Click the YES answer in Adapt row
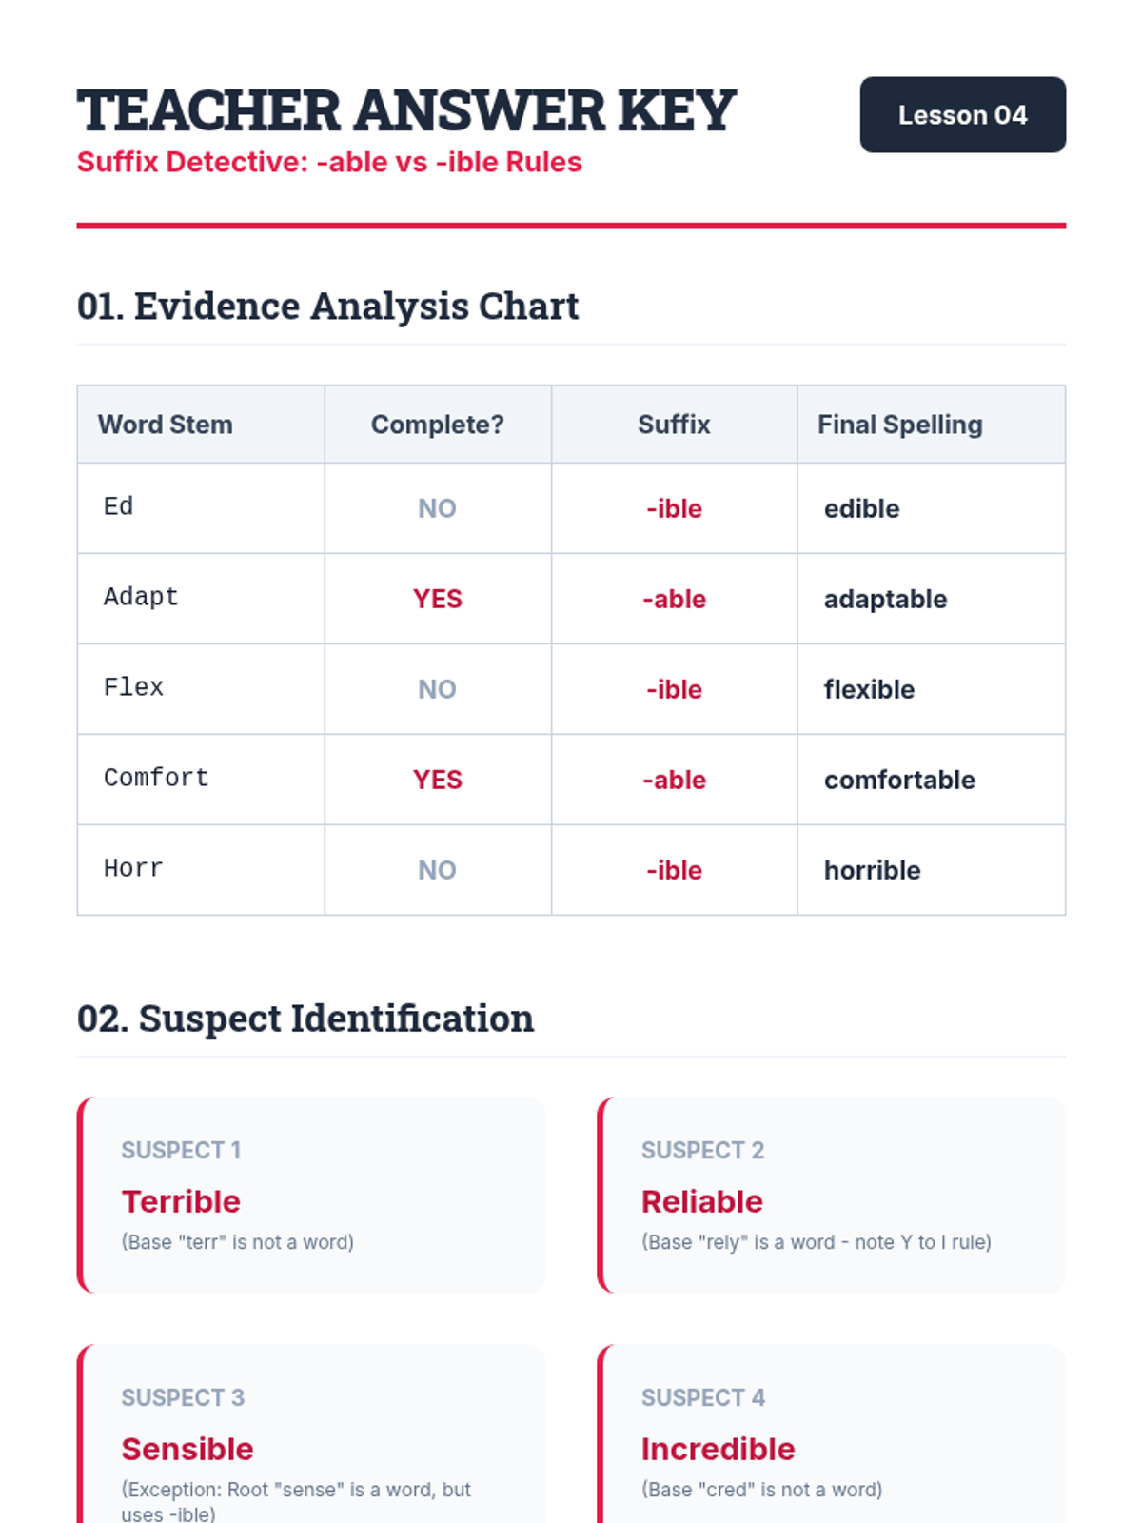The image size is (1142, 1523). [x=438, y=599]
